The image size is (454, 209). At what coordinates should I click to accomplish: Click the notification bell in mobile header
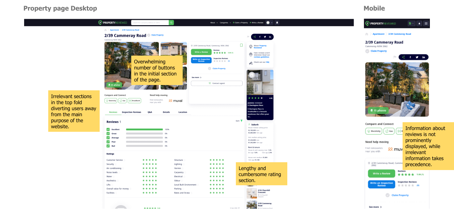(419, 23)
